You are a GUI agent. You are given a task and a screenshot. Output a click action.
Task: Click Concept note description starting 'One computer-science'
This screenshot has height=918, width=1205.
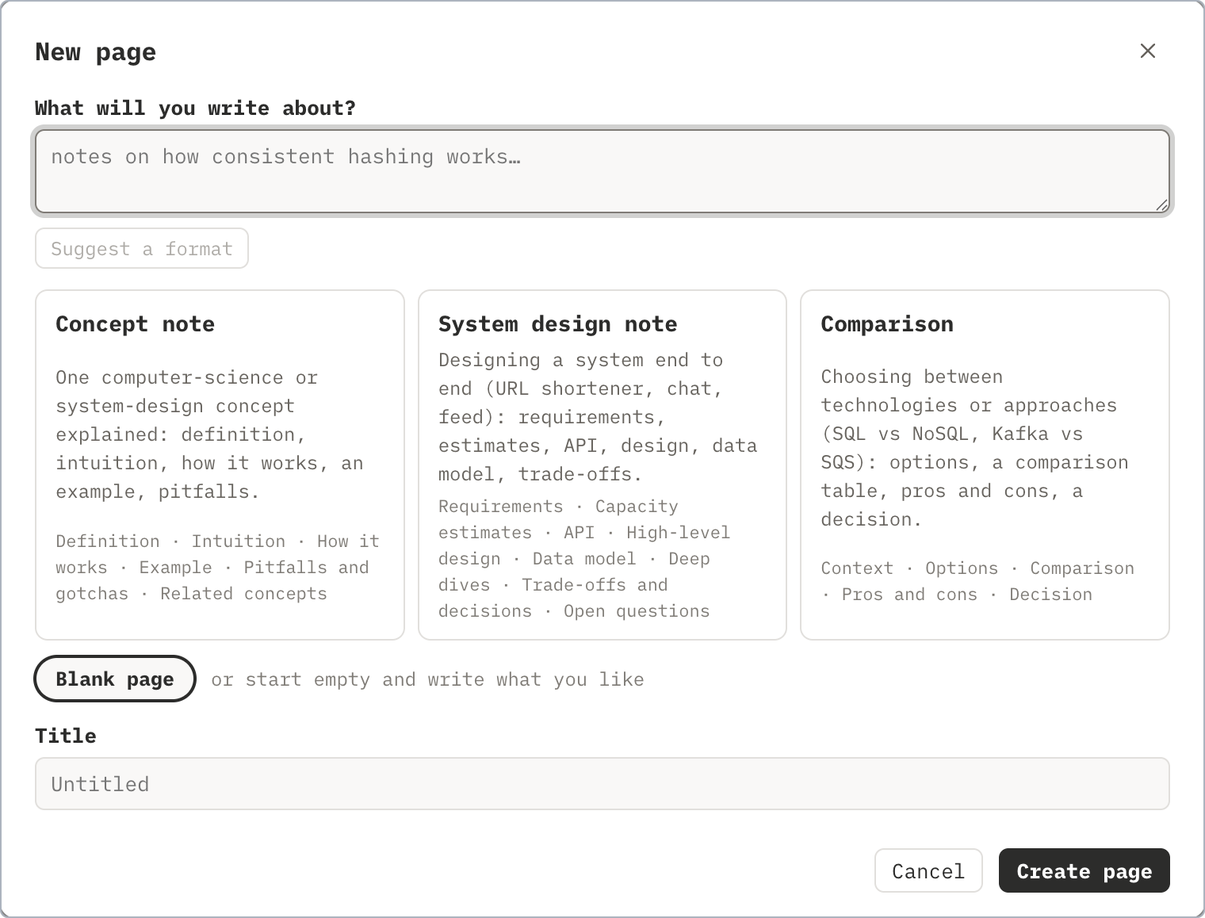209,434
